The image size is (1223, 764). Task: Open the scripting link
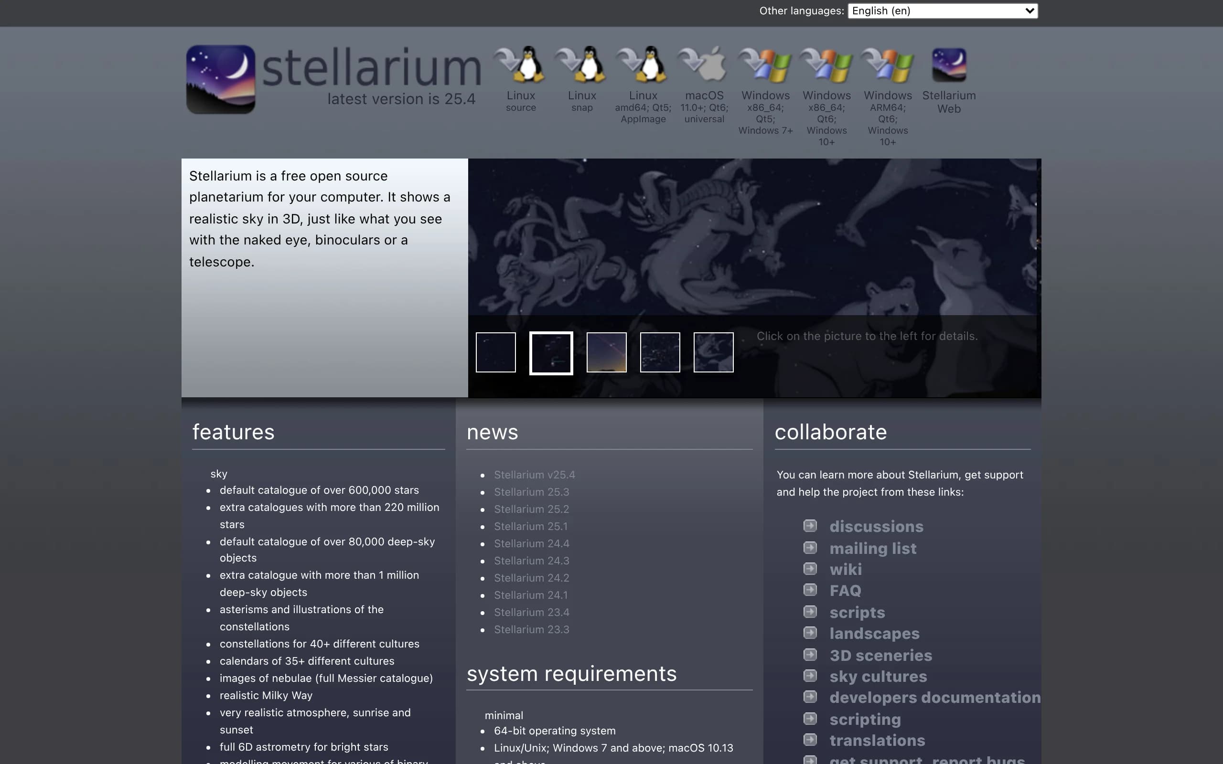(x=865, y=720)
